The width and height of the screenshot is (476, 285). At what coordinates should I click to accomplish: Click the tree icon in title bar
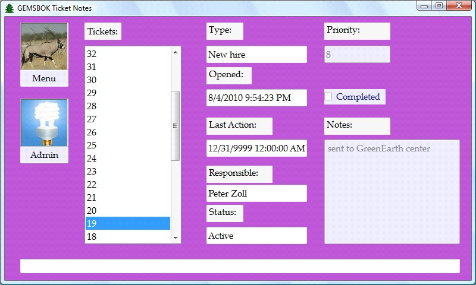9,8
